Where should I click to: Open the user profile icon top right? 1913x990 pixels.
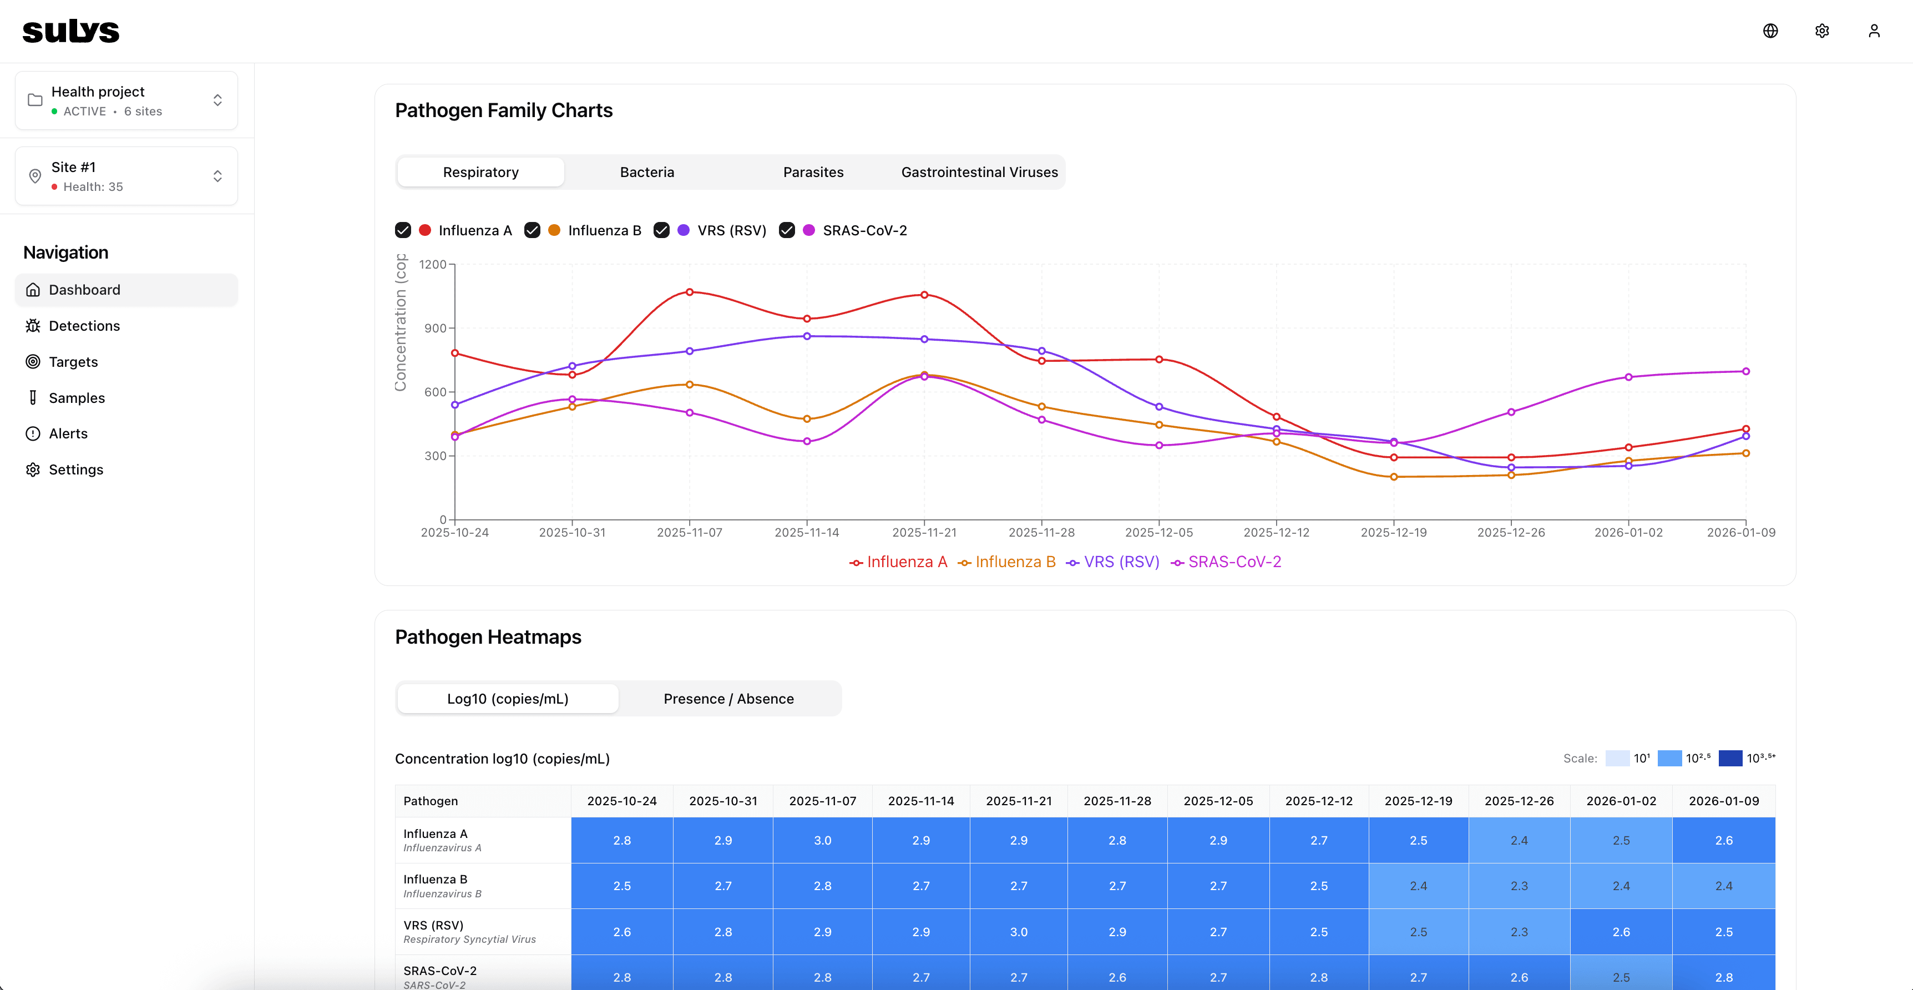click(x=1874, y=31)
